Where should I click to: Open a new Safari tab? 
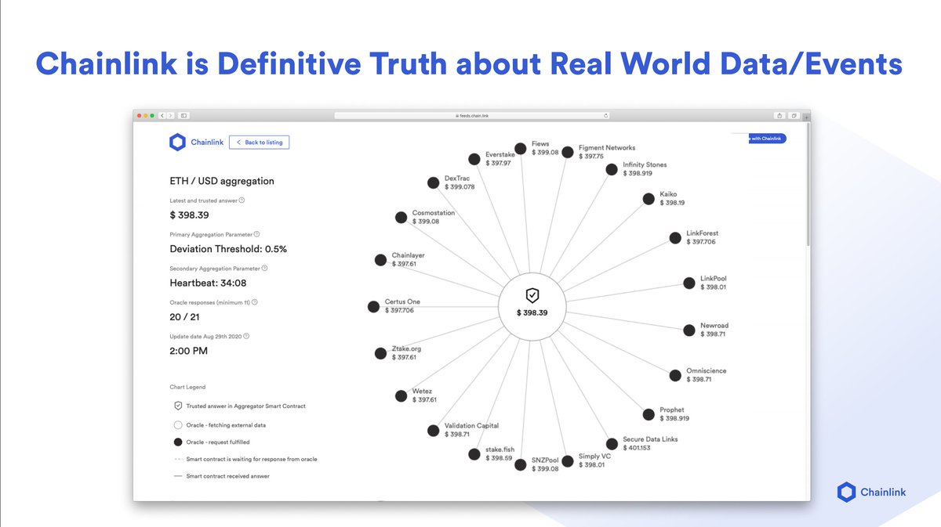point(806,117)
